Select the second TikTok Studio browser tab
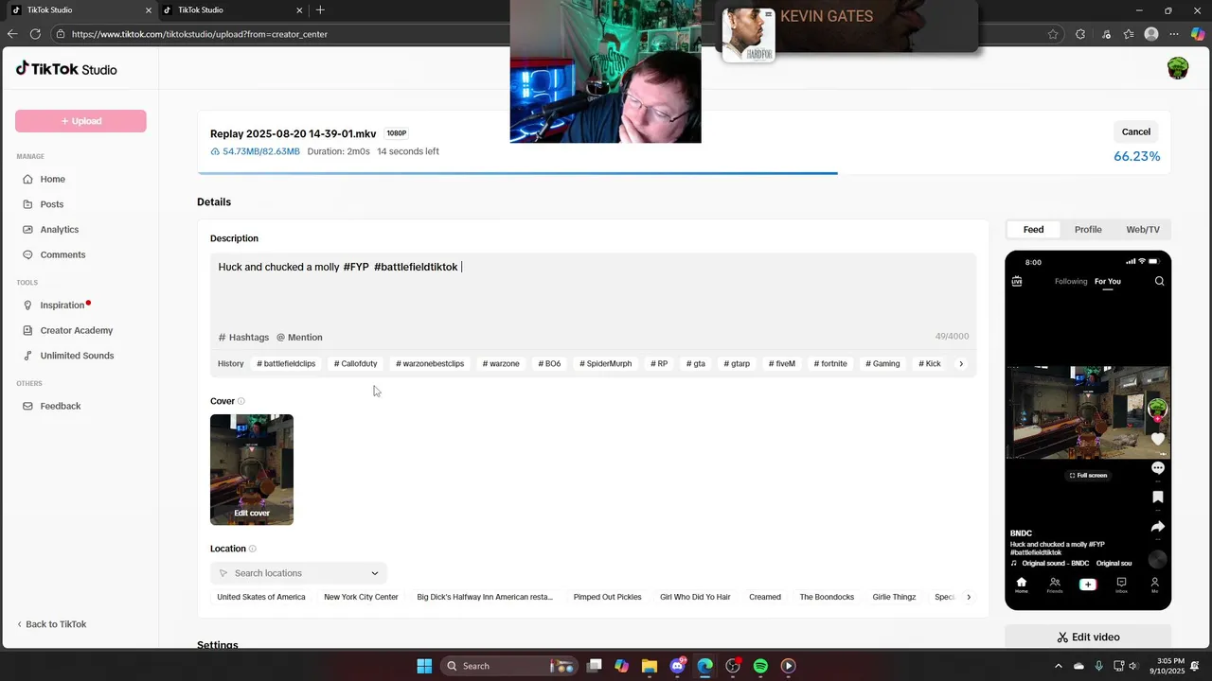Screen dimensions: 1212x681 point(232,10)
